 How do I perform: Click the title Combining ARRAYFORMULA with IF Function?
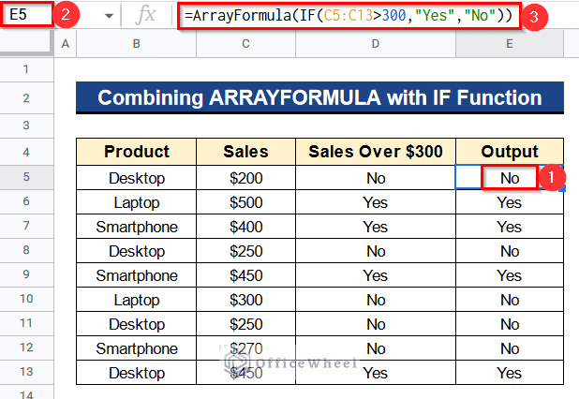(x=319, y=97)
